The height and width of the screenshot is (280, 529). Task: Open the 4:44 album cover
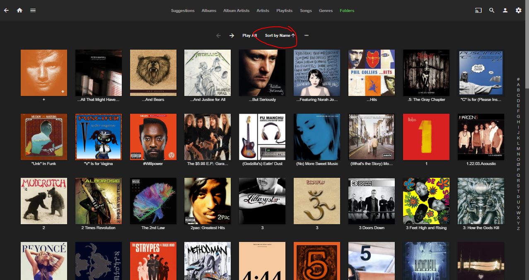click(x=262, y=261)
